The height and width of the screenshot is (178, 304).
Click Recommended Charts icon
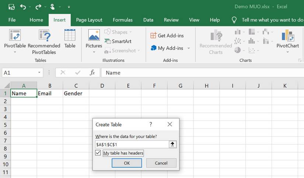pos(216,35)
